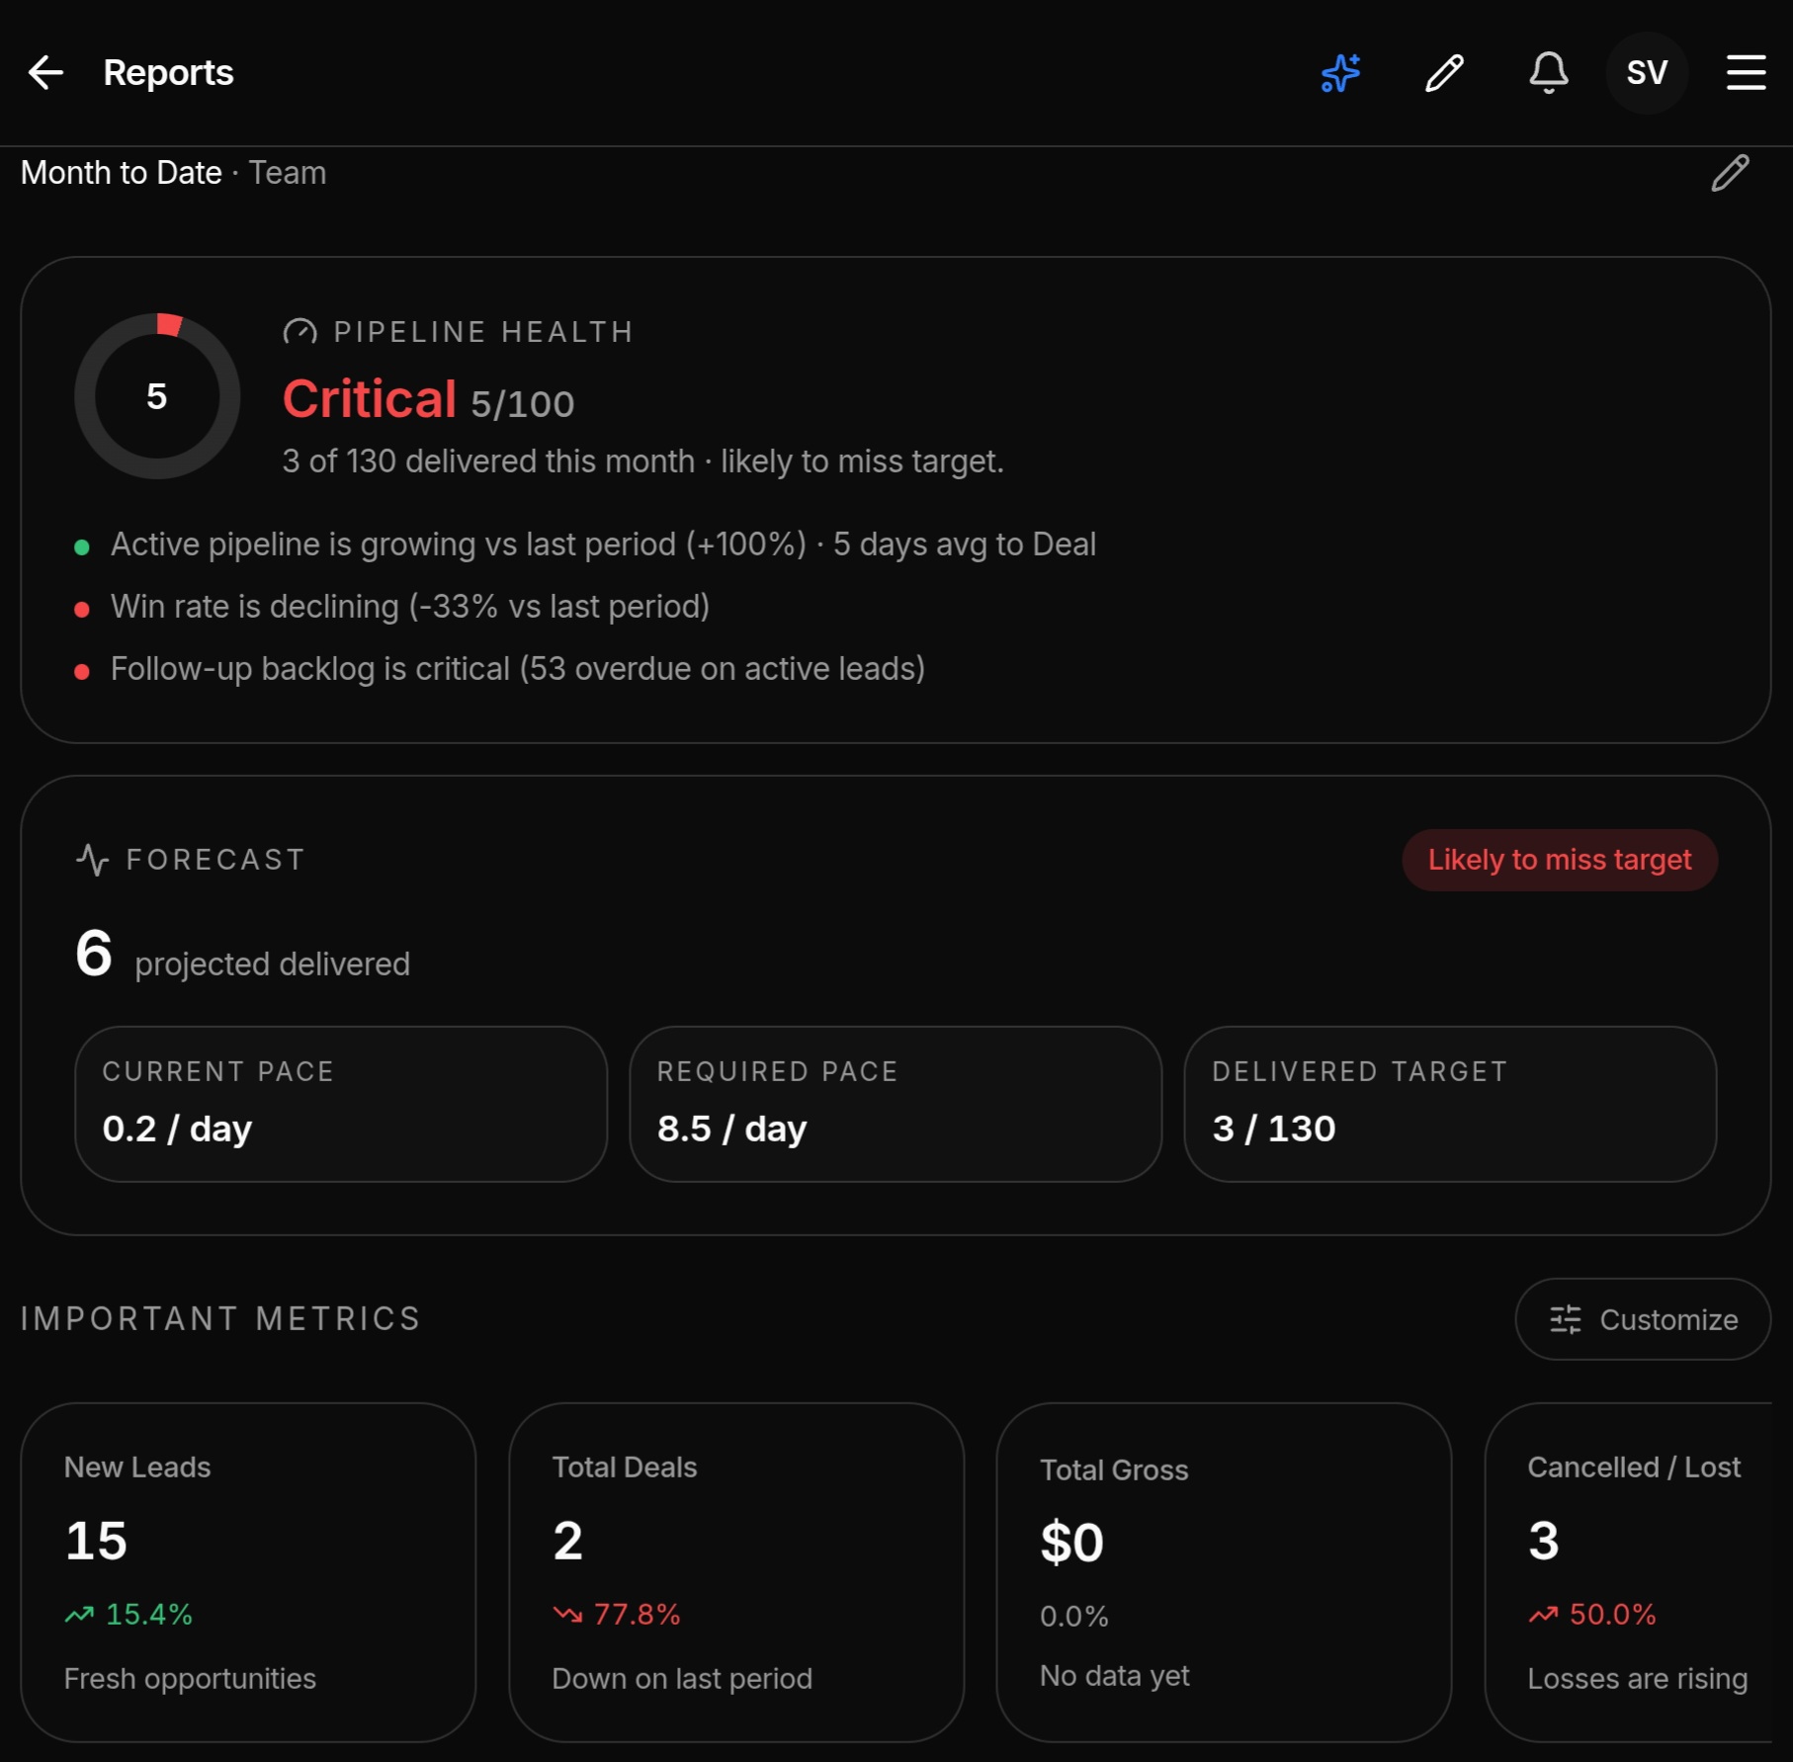Open the notifications bell
The image size is (1793, 1762).
1549,72
